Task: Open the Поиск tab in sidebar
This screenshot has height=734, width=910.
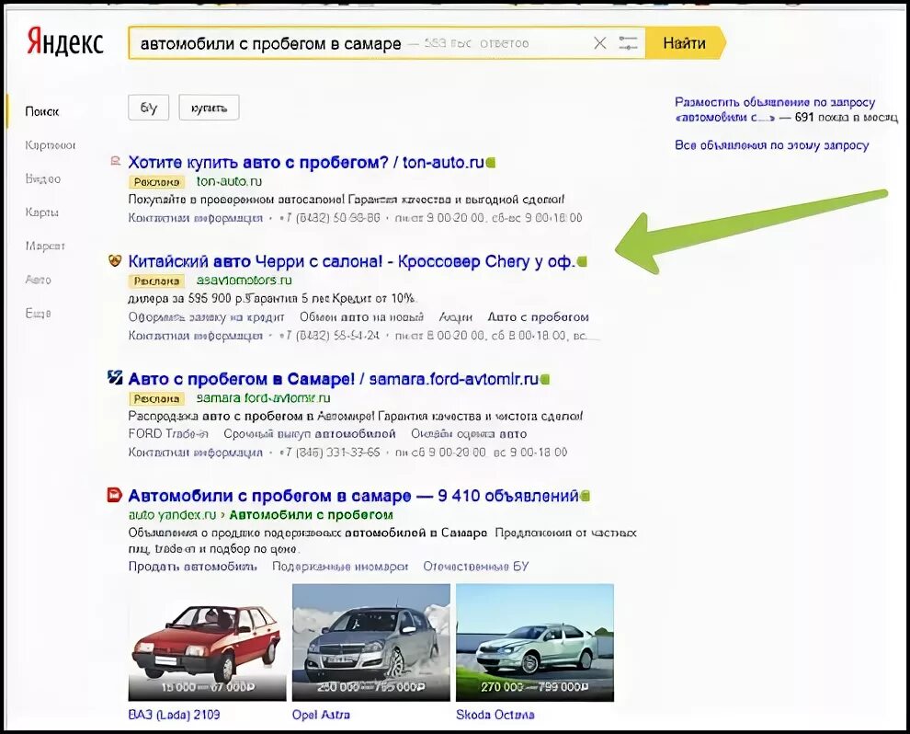Action: tap(41, 111)
